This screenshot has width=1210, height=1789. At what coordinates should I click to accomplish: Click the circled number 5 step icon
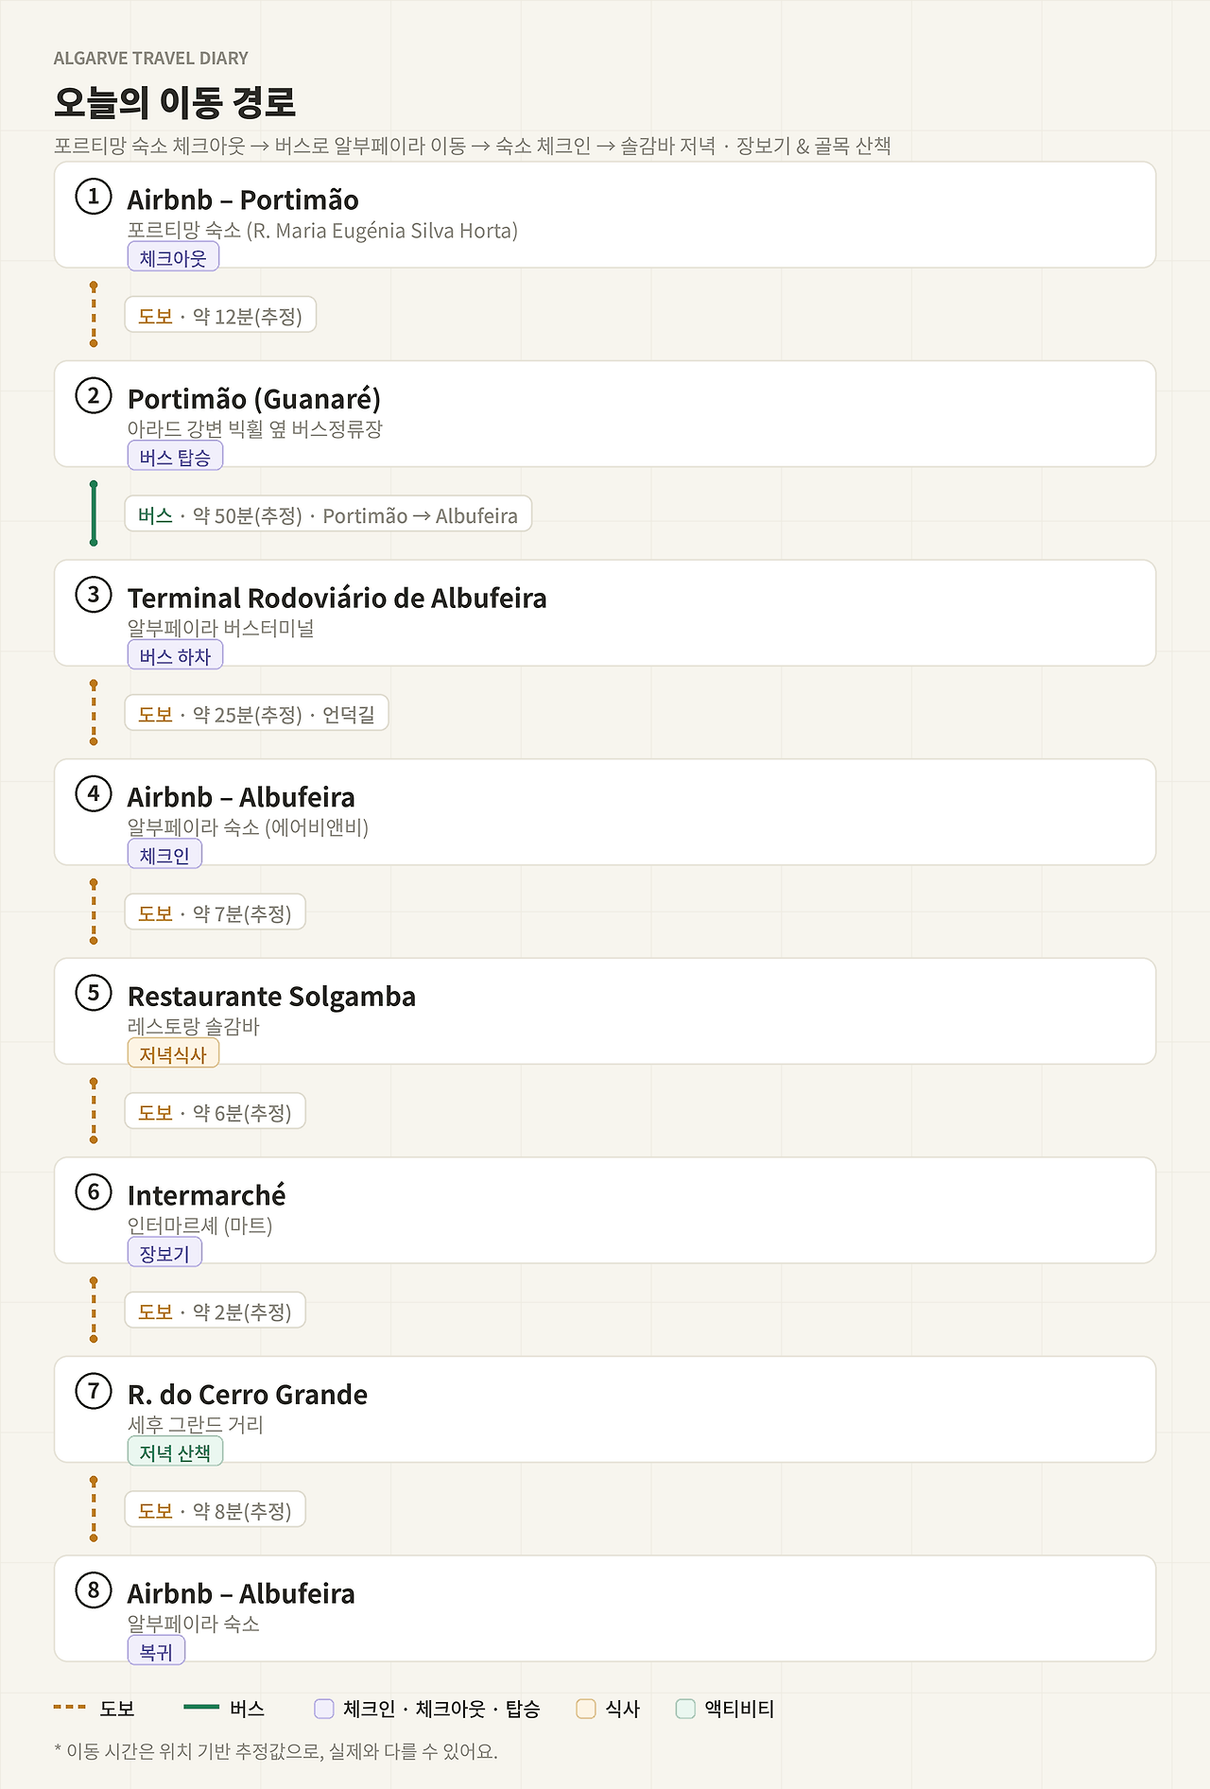(94, 993)
